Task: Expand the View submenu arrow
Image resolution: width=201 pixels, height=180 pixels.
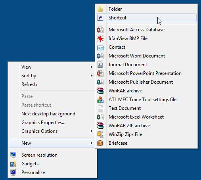Action: 92,67
